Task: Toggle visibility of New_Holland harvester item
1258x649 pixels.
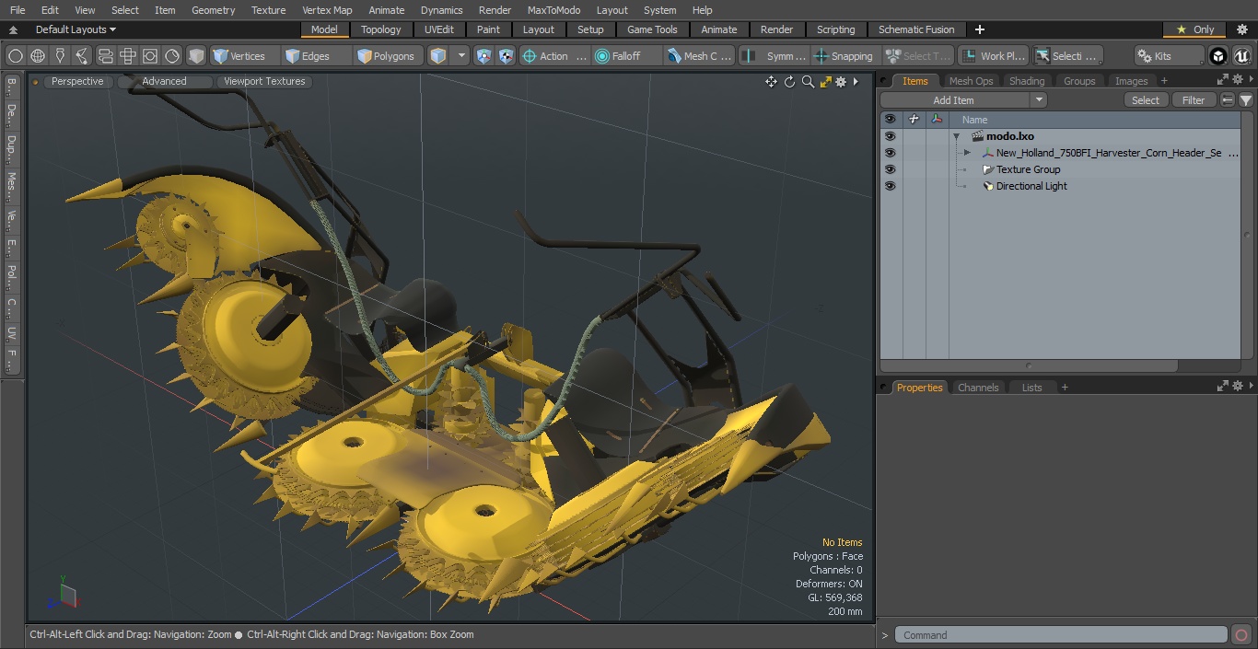Action: coord(890,153)
